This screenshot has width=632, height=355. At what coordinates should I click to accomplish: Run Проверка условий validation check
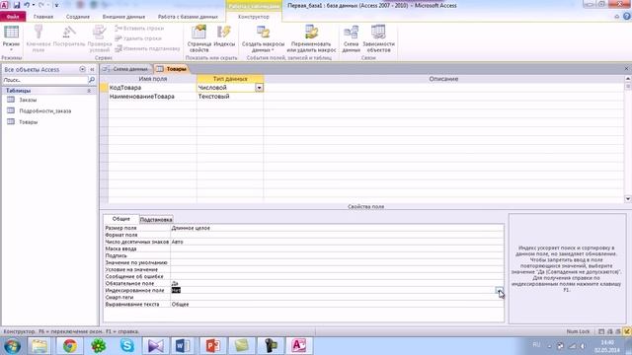[99, 38]
